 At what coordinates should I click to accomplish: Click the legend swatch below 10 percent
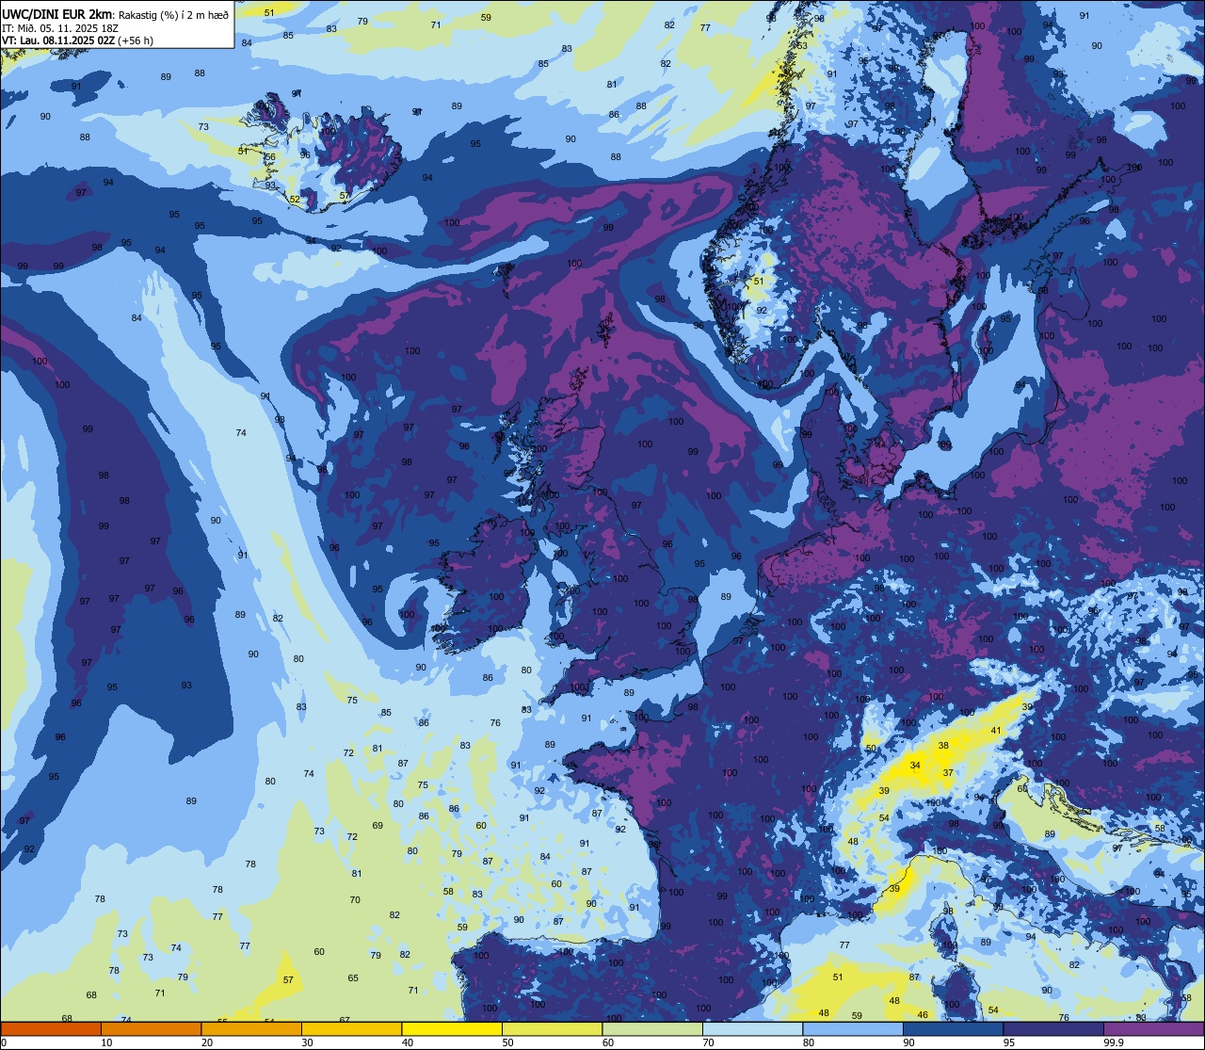52,1028
